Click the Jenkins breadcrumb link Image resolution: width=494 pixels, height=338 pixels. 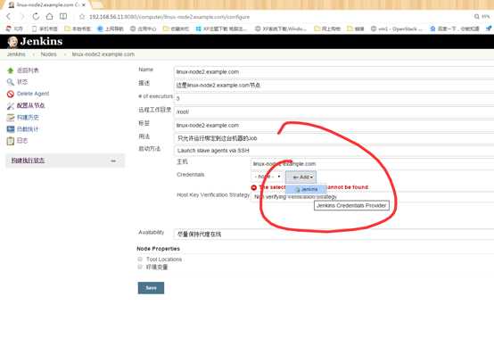tap(16, 54)
